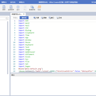Click the line "import Dialog"
The height and width of the screenshot is (96, 96).
(x=25, y=30)
